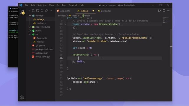The height and width of the screenshot is (106, 189).
Task: Open preload.js in the file tree
Action: 41,23
